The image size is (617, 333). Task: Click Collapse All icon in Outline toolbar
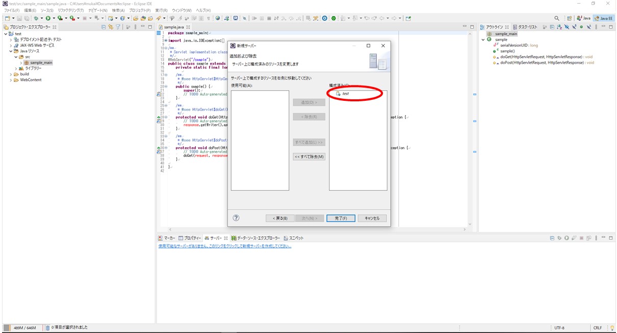coord(552,27)
